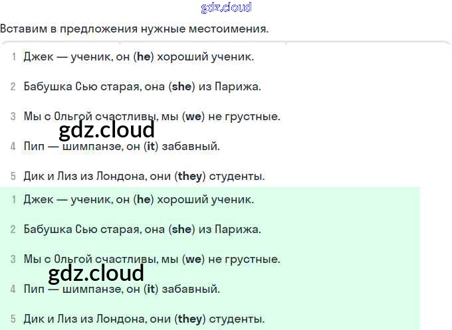Click bold "we" in the upper white list
This screenshot has width=452, height=330.
coord(193,117)
